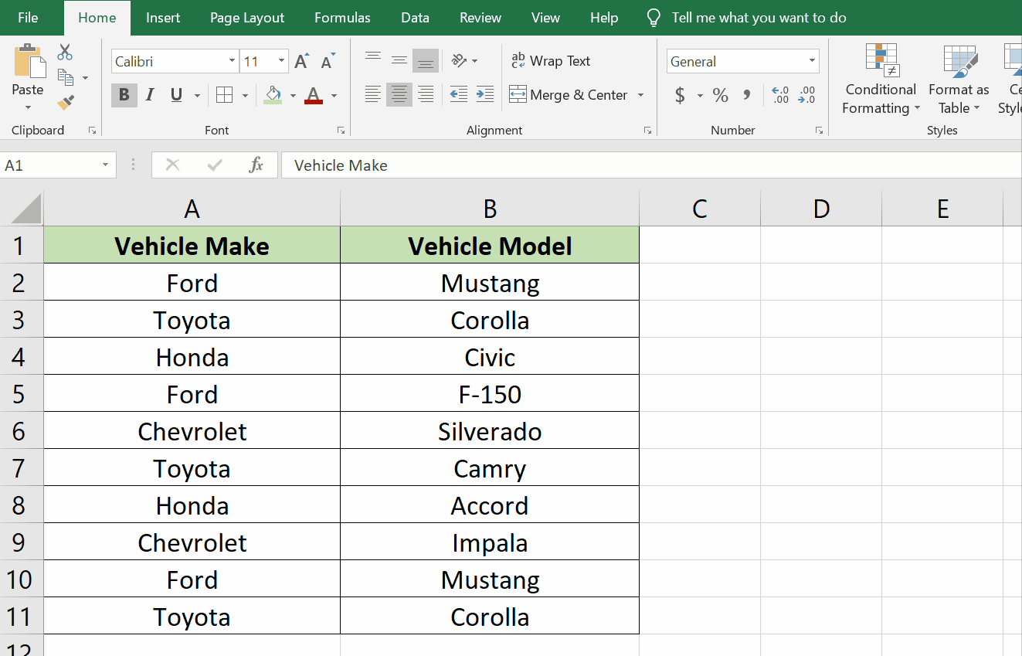Screen dimensions: 1022x656
Task: Open the General number format dropdown
Action: point(812,61)
